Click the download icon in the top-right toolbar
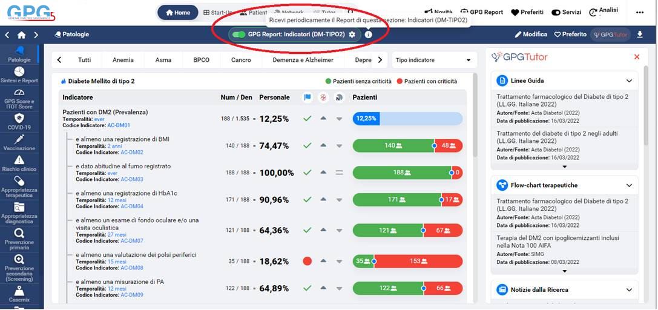The height and width of the screenshot is (310, 658). (x=640, y=35)
